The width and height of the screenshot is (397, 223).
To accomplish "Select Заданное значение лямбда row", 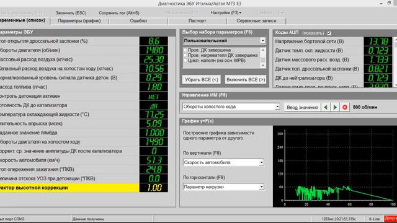I will tap(84, 133).
